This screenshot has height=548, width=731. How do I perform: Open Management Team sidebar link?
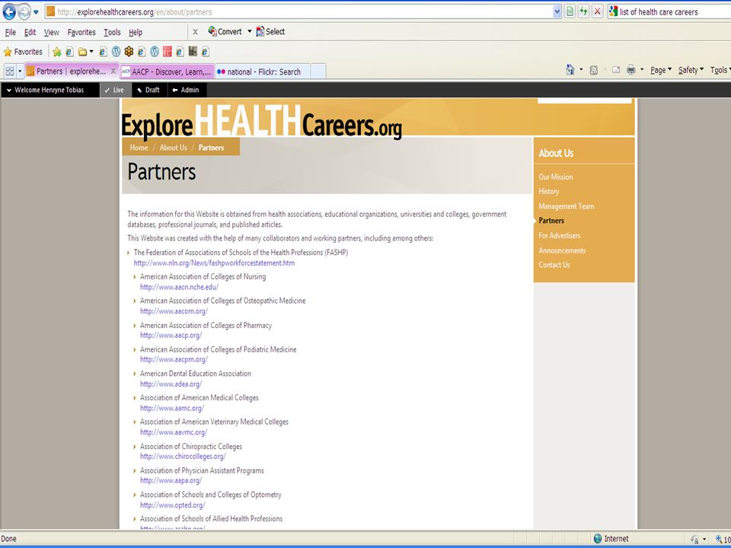567,206
